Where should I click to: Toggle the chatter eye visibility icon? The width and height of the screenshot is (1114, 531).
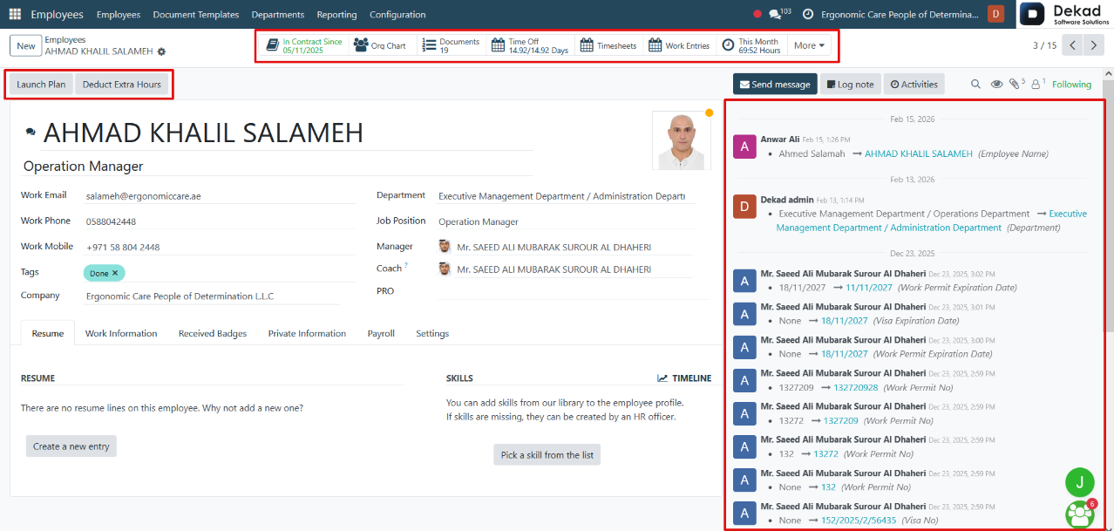click(x=997, y=85)
